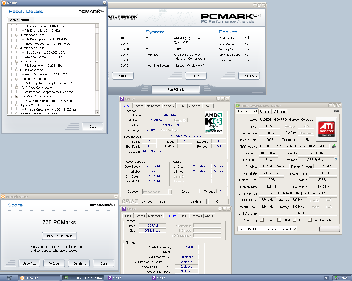Open the About tab in upper CPU-Z
The height and width of the screenshot is (281, 352).
tap(208, 106)
